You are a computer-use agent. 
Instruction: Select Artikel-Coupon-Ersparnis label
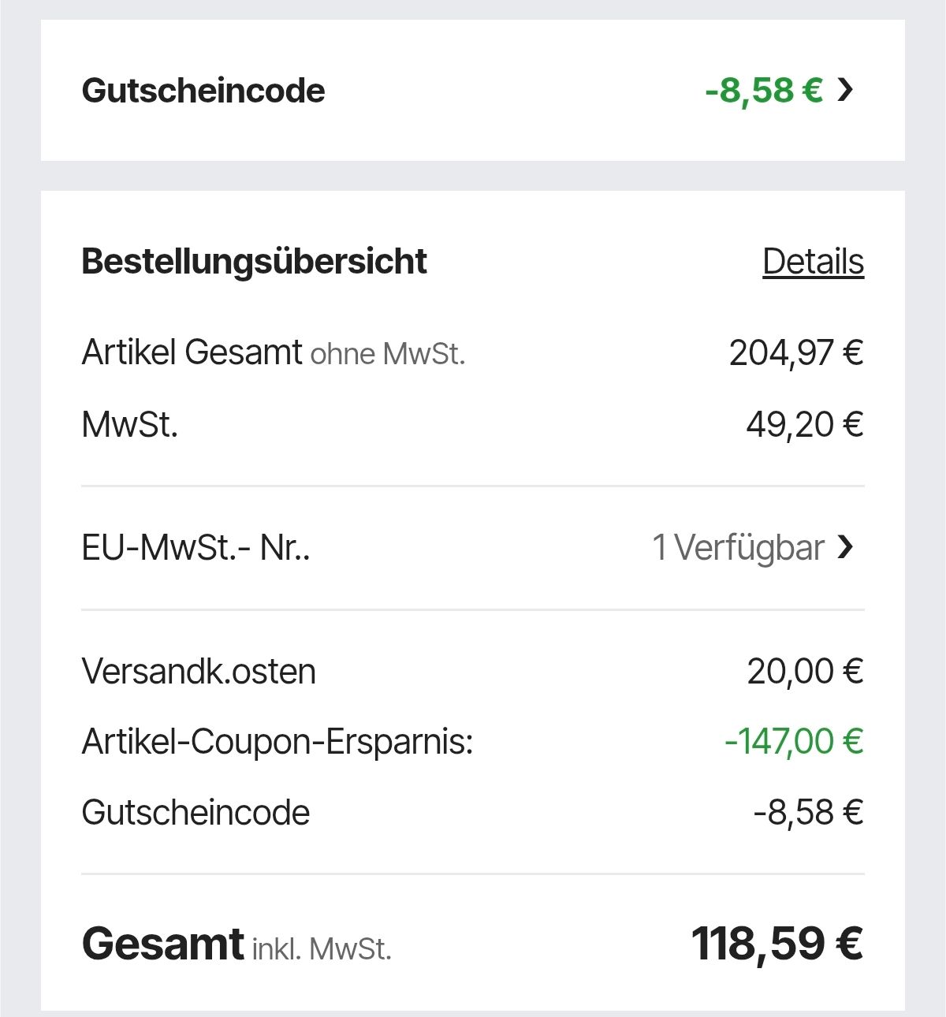tap(277, 742)
